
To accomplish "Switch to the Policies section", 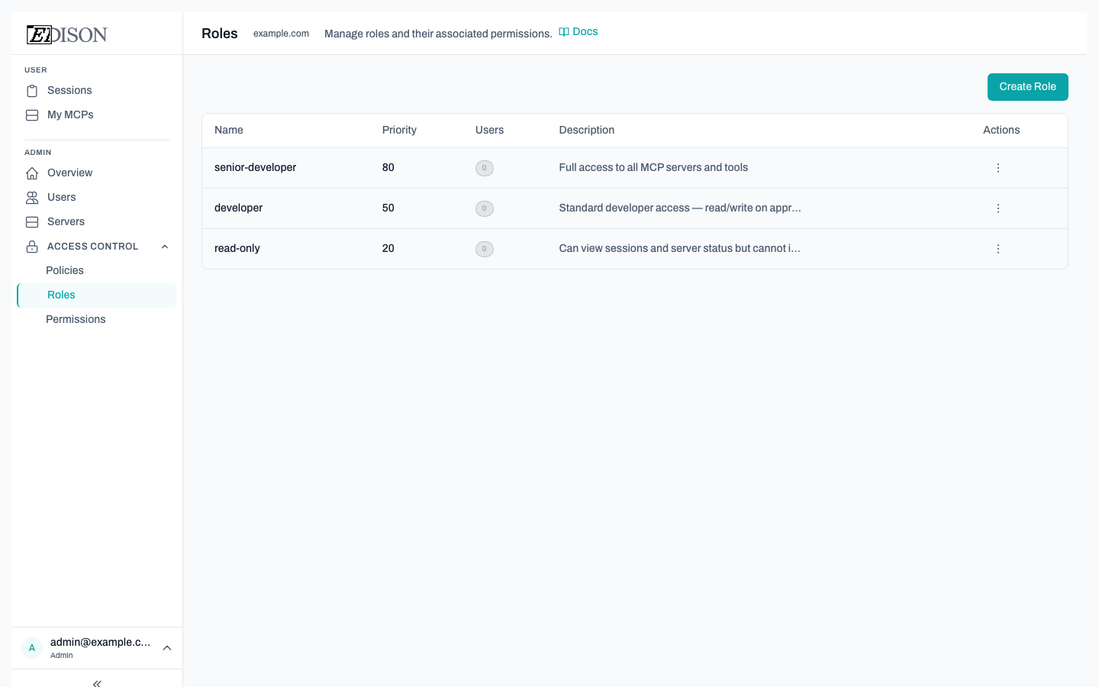I will coord(65,270).
